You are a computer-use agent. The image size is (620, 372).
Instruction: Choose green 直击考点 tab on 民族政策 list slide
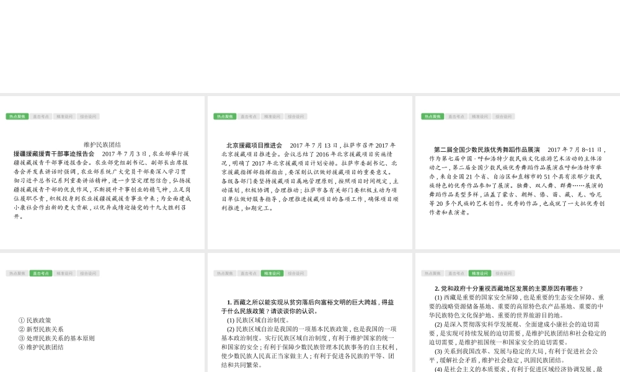click(41, 273)
